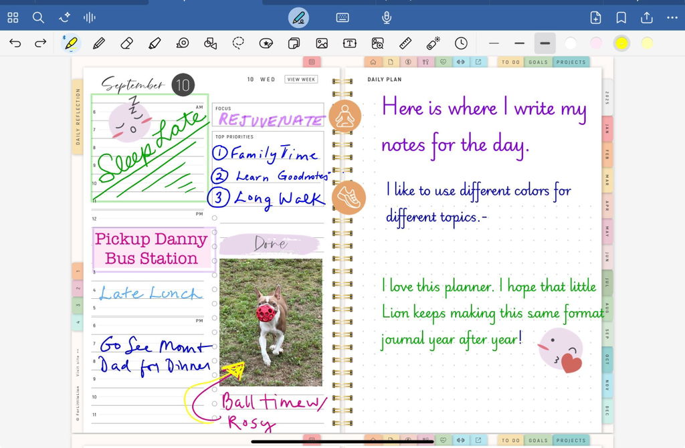Screen dimensions: 685x448
Task: Open the stickers and elements tool
Action: coord(266,43)
